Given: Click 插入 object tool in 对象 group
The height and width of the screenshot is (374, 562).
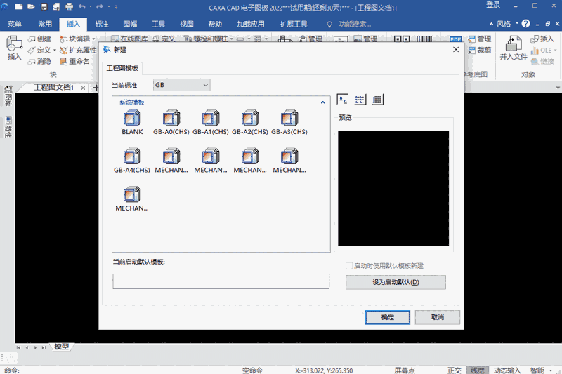Looking at the screenshot, I should pos(542,39).
